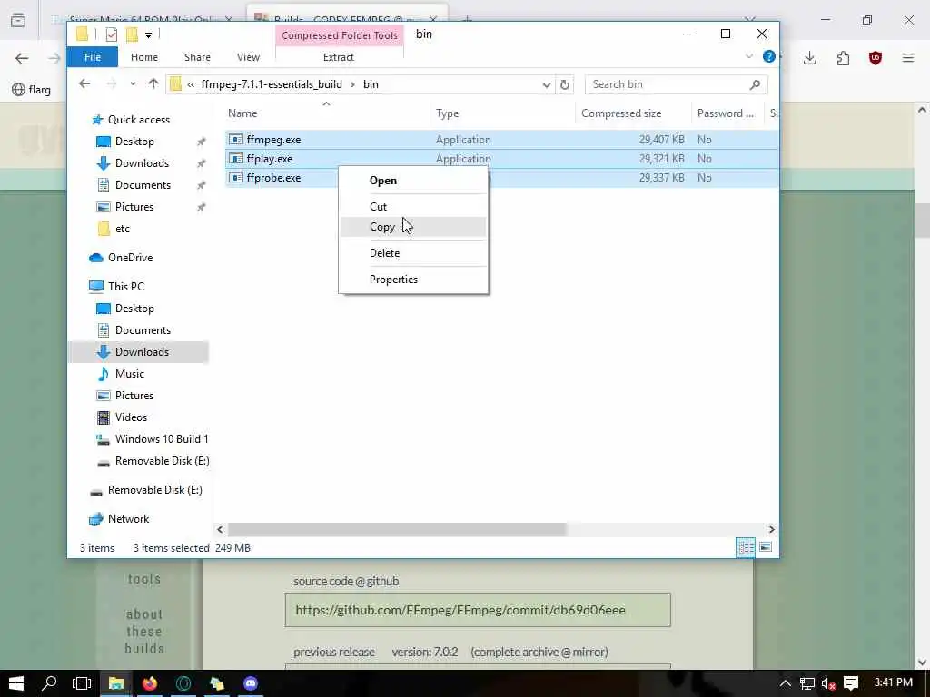Image resolution: width=930 pixels, height=697 pixels.
Task: Open pinned Pictures under Quick access
Action: click(134, 207)
